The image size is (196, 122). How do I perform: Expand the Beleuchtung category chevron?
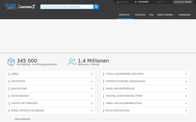click(x=92, y=89)
